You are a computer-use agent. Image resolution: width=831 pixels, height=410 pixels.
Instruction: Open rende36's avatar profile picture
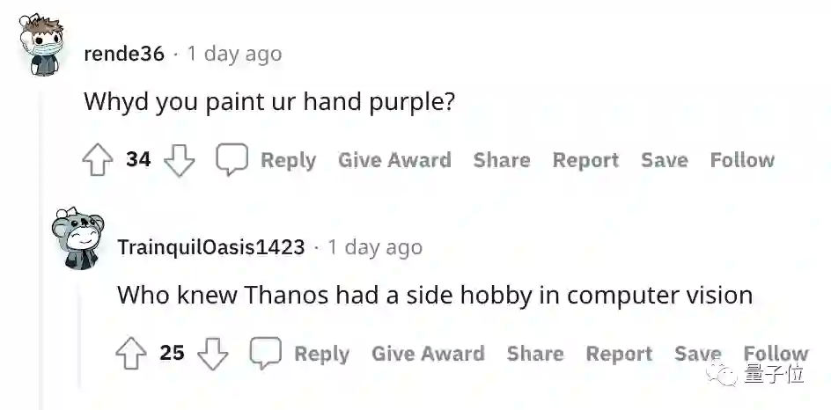tap(41, 47)
